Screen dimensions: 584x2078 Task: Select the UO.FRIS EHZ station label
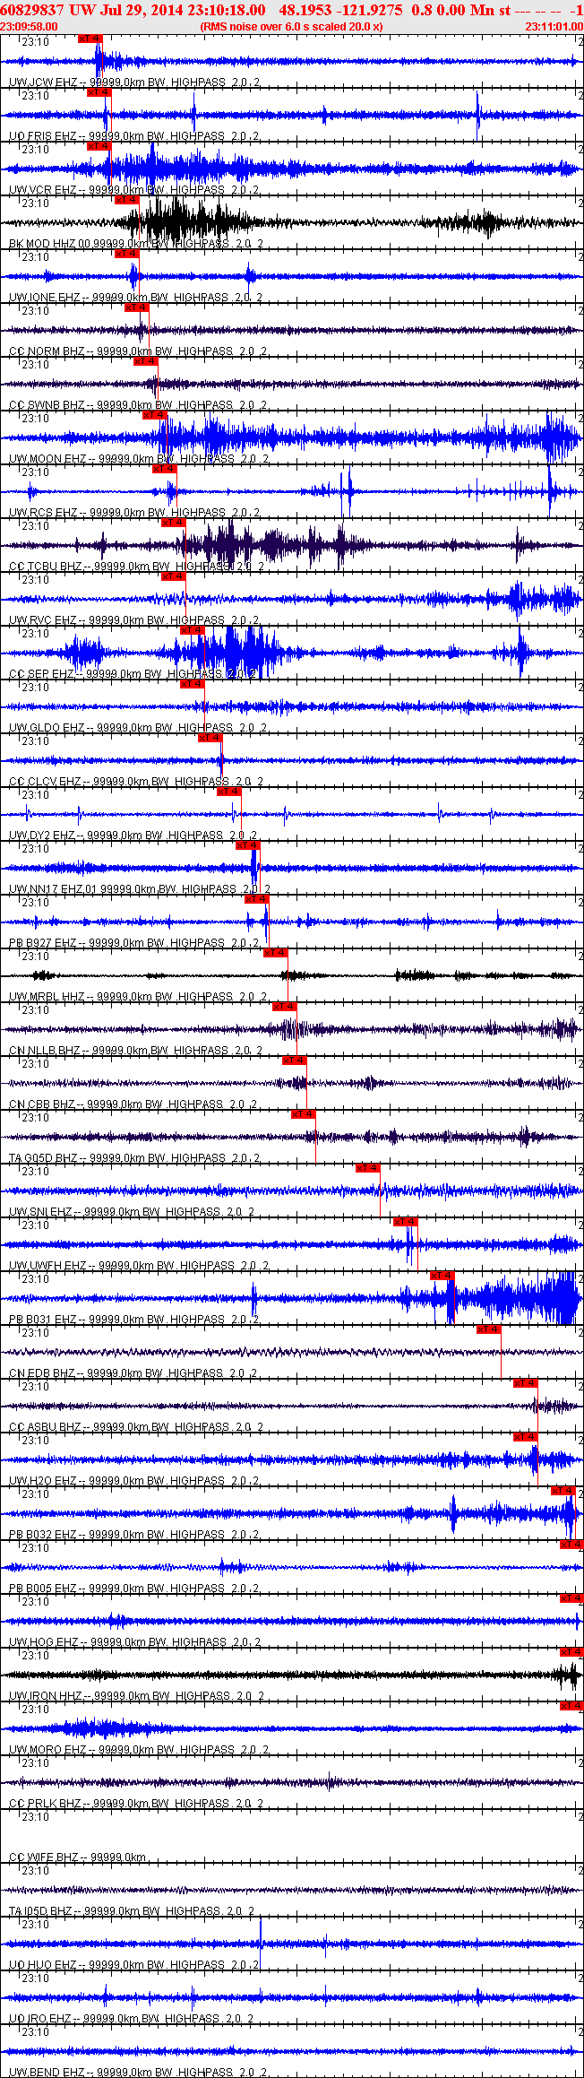point(42,136)
